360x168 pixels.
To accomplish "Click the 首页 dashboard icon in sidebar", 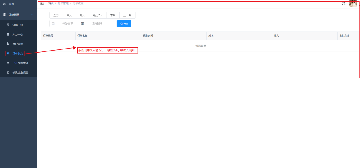I will (x=4, y=4).
